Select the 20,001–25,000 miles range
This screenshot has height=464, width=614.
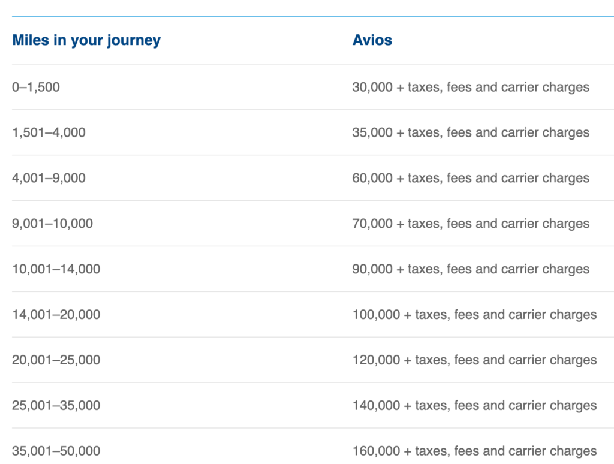[56, 360]
